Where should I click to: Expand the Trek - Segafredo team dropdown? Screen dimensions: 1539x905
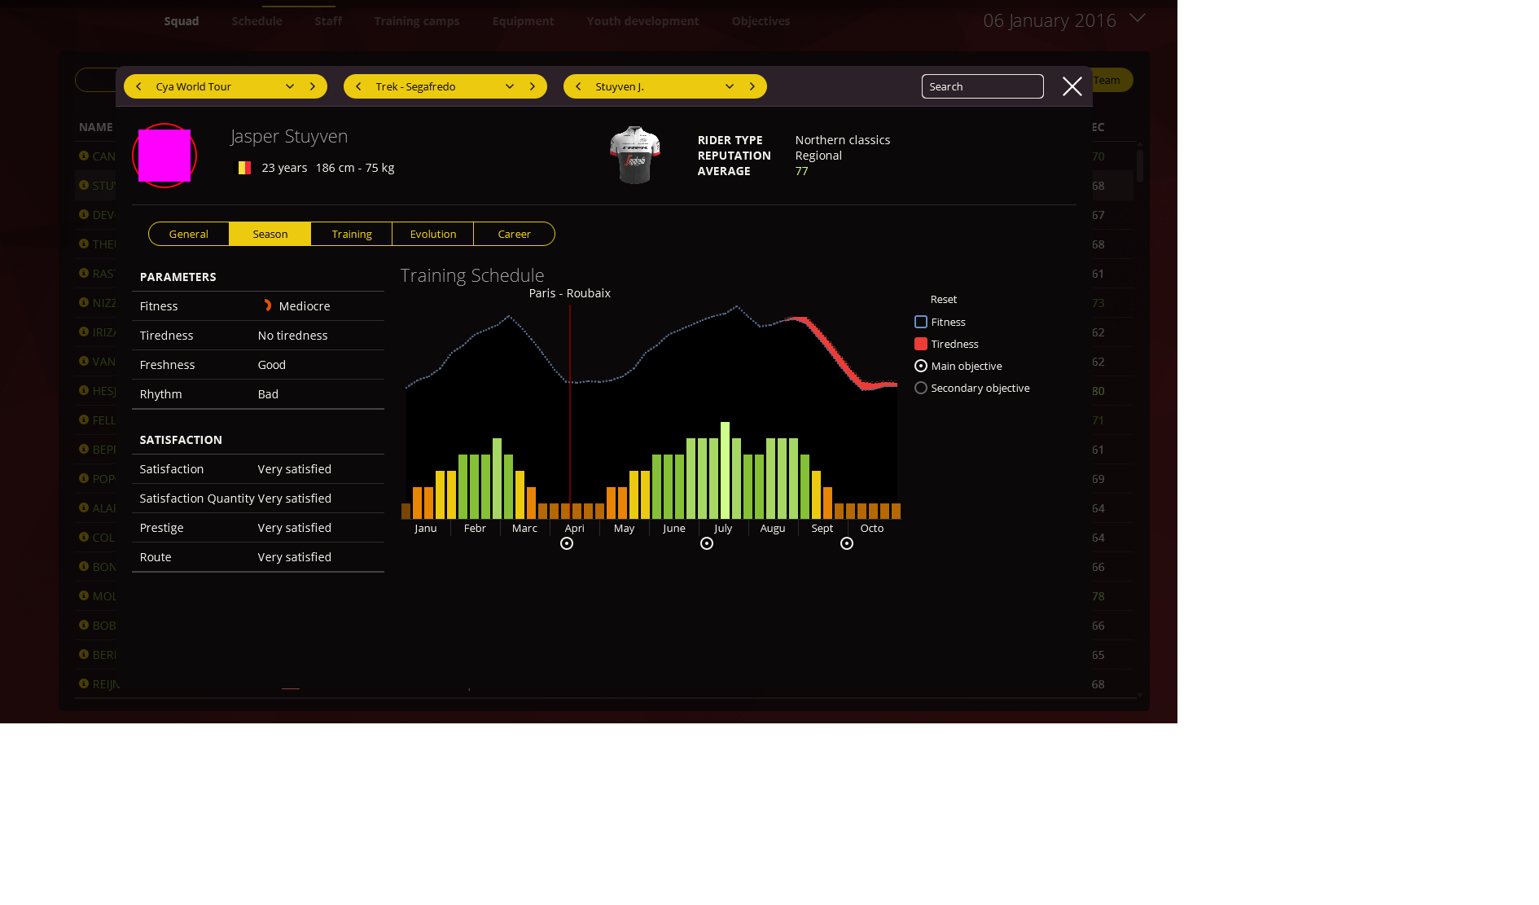point(510,86)
